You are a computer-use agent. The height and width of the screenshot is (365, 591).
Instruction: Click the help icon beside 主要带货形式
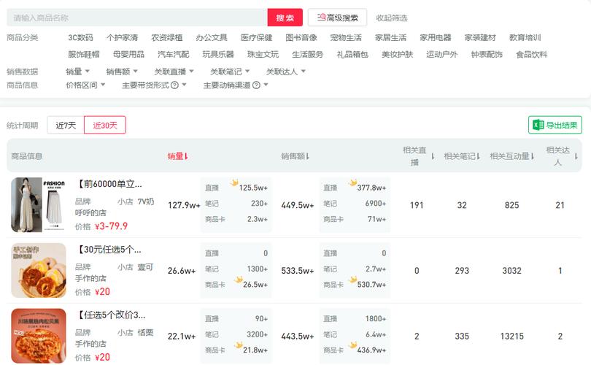[x=174, y=85]
